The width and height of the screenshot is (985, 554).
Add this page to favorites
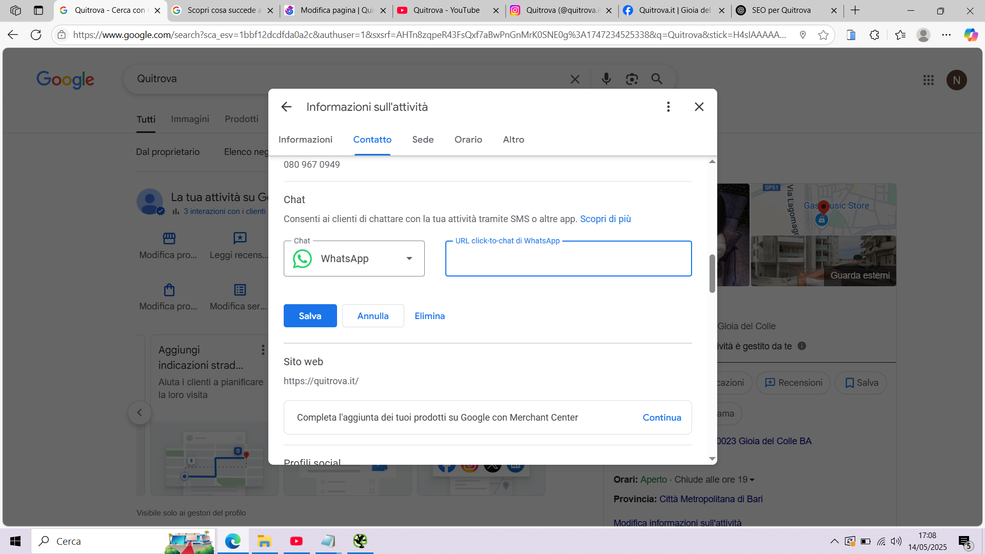pyautogui.click(x=823, y=35)
